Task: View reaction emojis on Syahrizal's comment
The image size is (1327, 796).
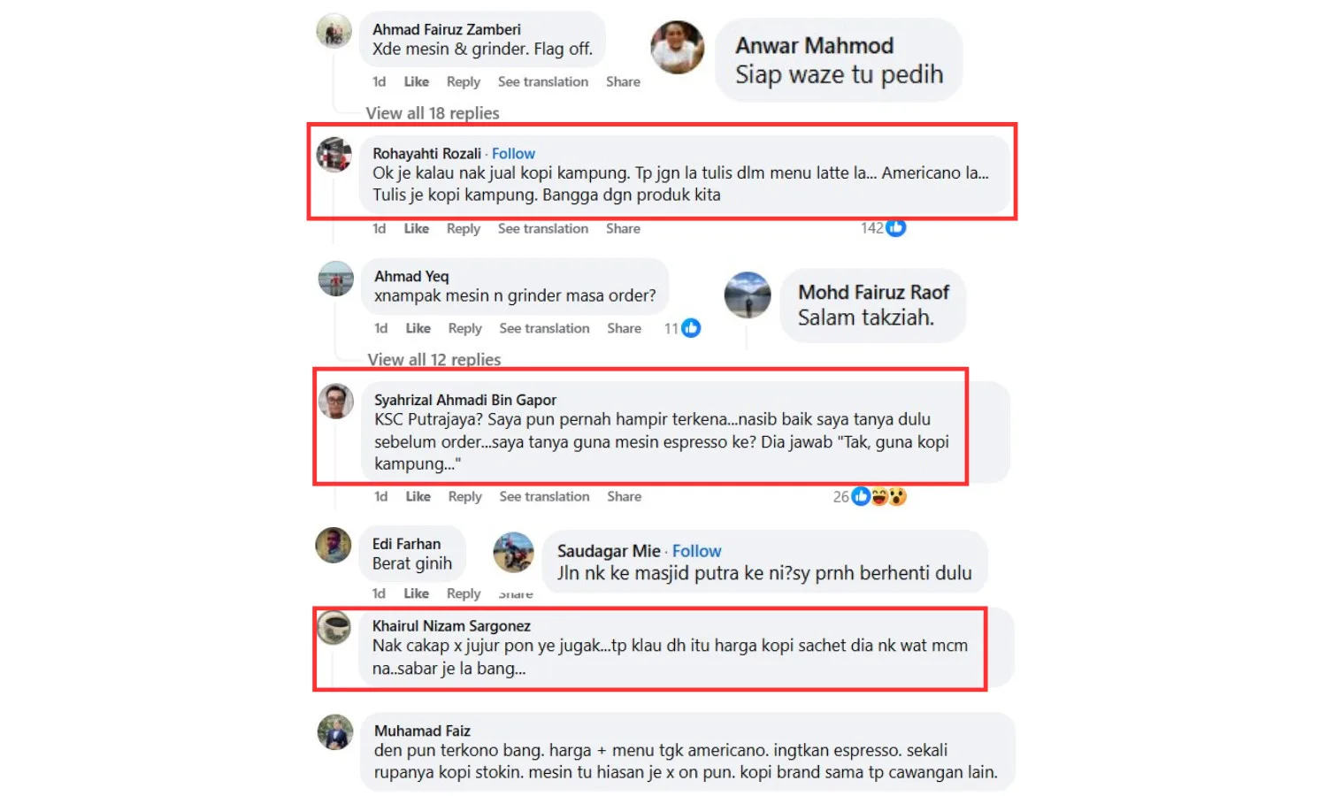Action: (871, 497)
